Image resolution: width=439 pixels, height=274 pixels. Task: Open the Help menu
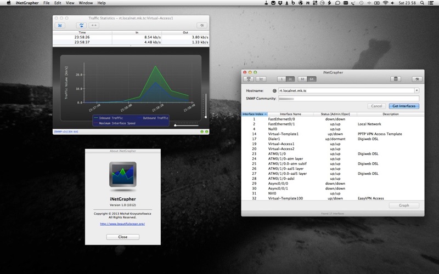102,3
